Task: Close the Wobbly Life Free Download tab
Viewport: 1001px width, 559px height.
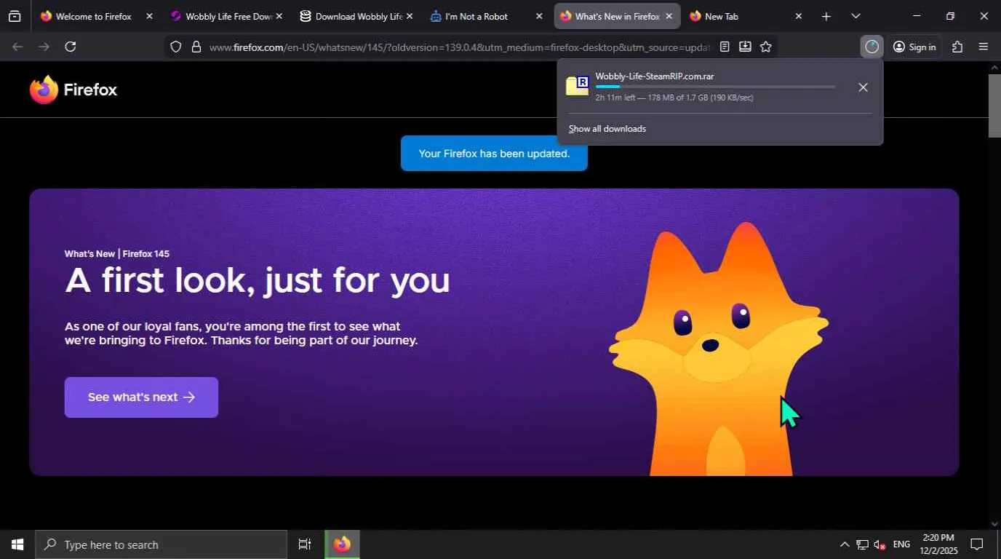Action: 279,16
